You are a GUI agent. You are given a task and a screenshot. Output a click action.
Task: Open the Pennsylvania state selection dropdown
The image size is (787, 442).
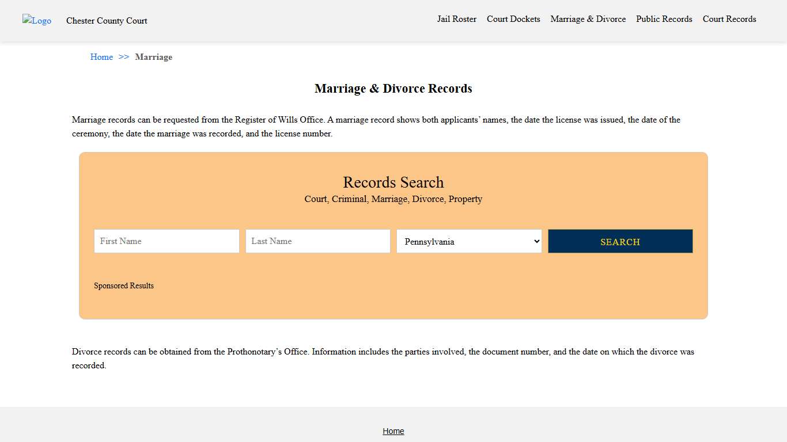(x=468, y=241)
